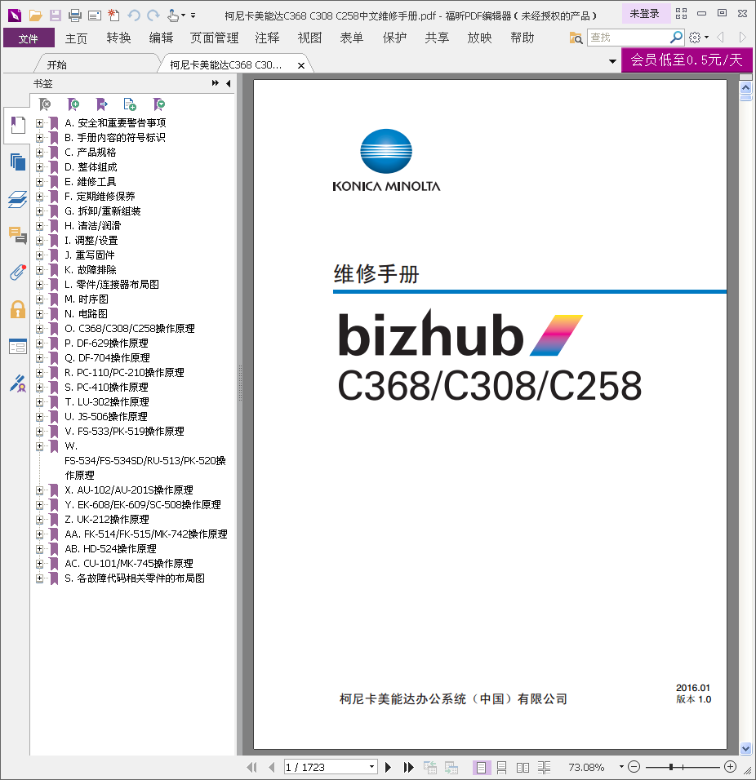This screenshot has height=780, width=756.
Task: Click the magnifier search icon
Action: (x=676, y=38)
